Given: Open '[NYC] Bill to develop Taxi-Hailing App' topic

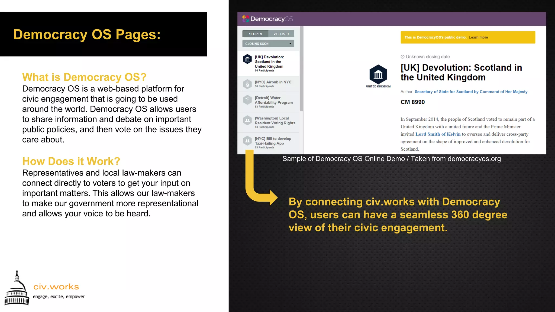Looking at the screenshot, I should (269, 143).
